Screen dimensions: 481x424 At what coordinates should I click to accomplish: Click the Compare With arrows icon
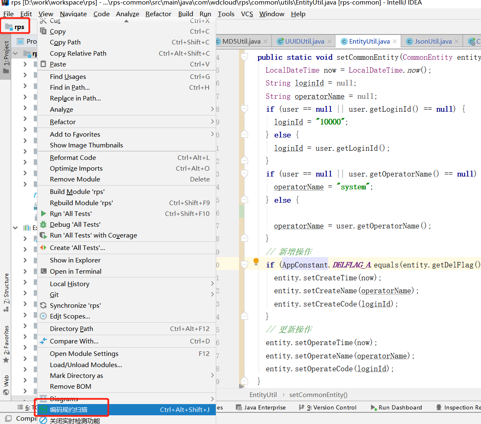[x=44, y=341]
